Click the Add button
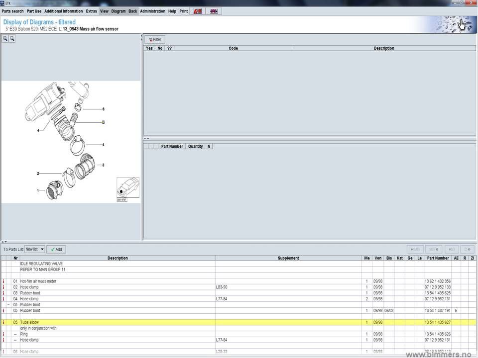Image resolution: width=478 pixels, height=358 pixels. 56,249
